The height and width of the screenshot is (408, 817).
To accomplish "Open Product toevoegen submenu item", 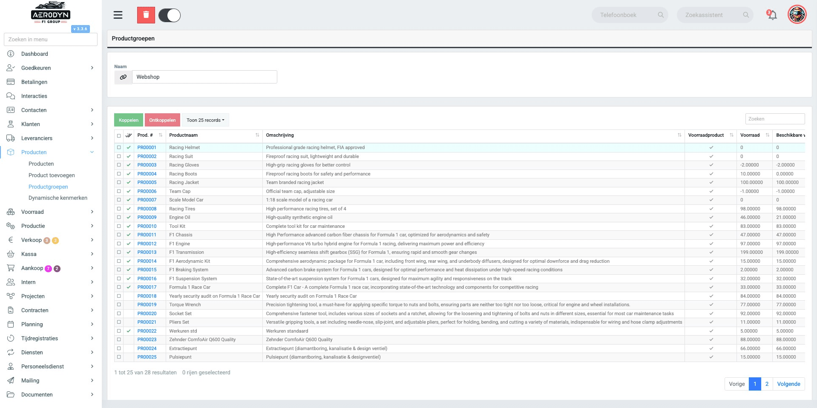I will [x=52, y=175].
